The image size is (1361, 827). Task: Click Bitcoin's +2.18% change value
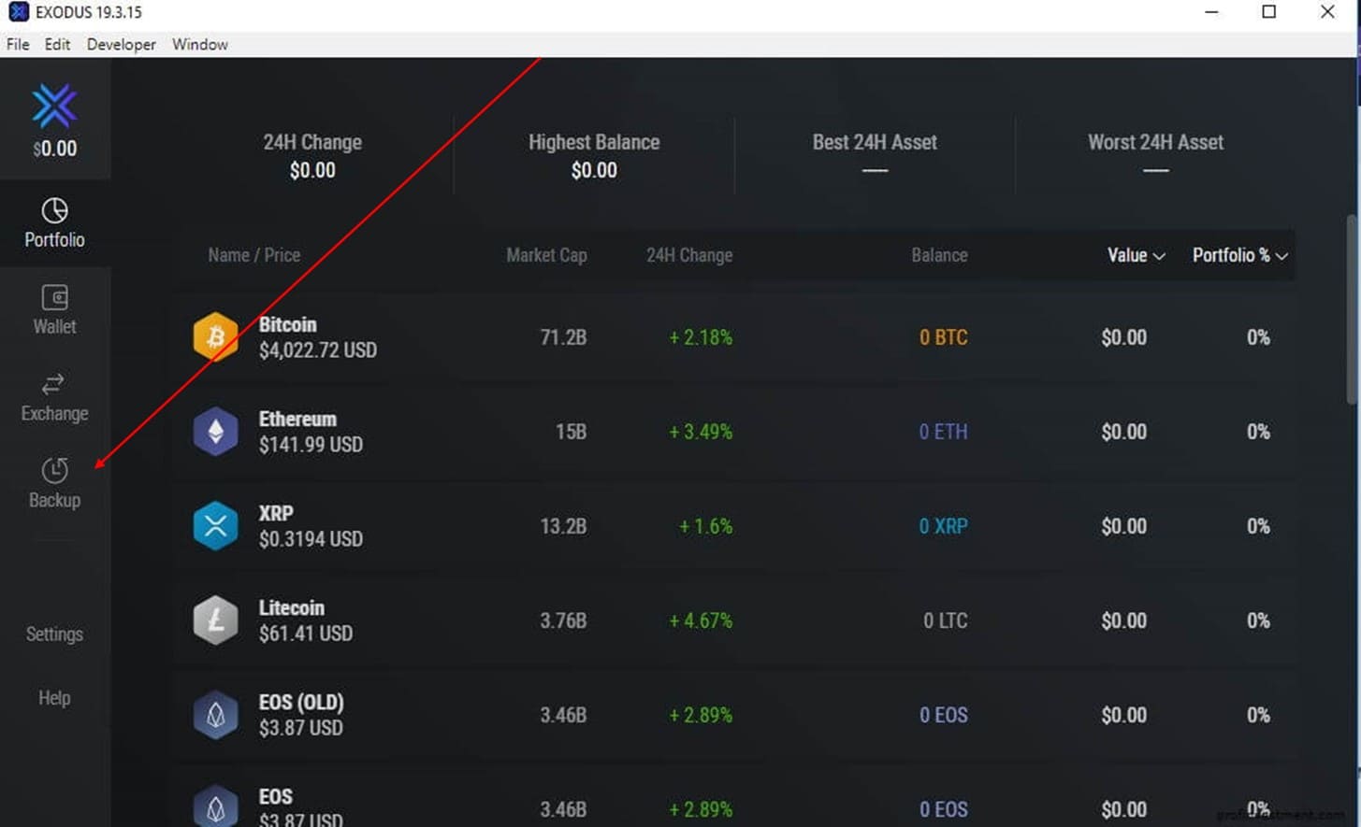[701, 337]
